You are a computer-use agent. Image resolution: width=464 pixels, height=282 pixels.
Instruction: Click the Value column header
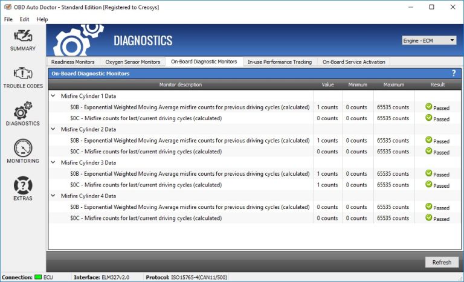tap(327, 85)
